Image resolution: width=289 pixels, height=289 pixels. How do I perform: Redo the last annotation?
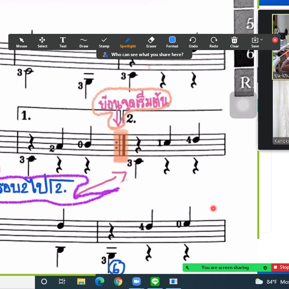click(x=214, y=42)
